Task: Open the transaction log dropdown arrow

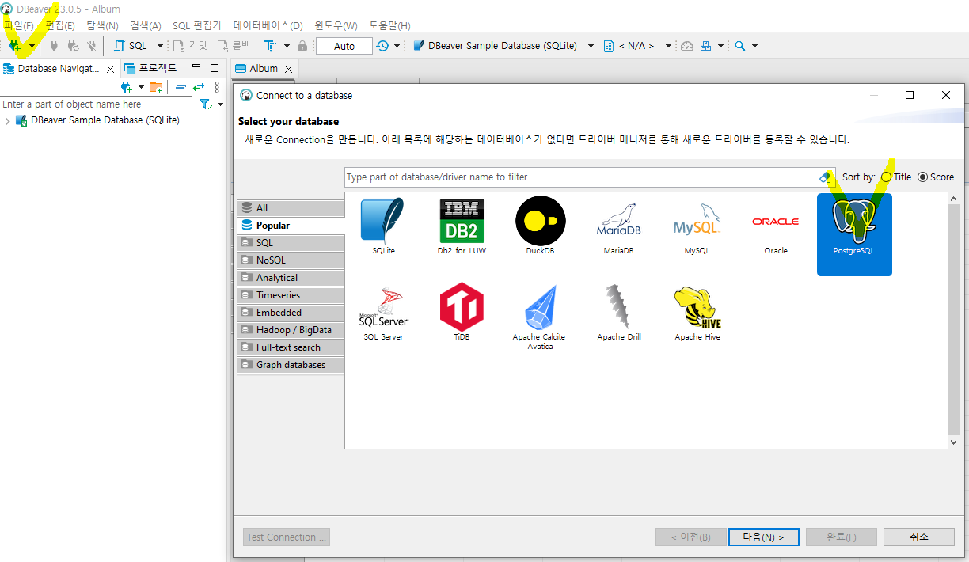Action: [397, 46]
